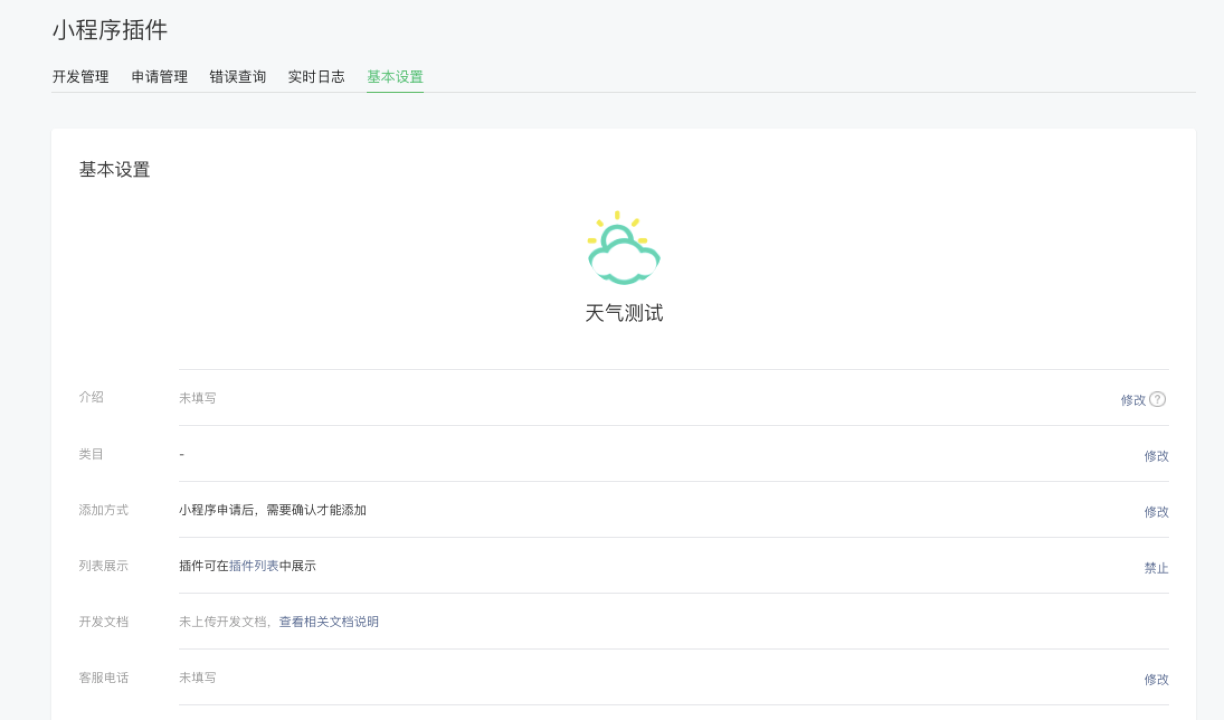Open the 实时日志 tab
The height and width of the screenshot is (720, 1224).
(x=316, y=76)
